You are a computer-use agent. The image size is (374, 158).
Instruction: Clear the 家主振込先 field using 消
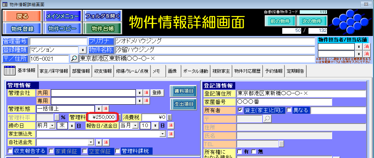coord(170,134)
